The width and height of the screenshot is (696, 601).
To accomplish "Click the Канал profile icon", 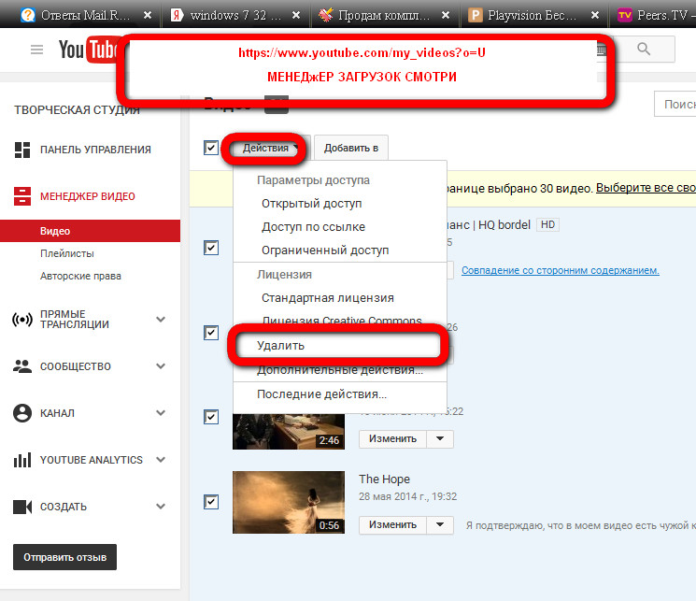I will coord(22,413).
